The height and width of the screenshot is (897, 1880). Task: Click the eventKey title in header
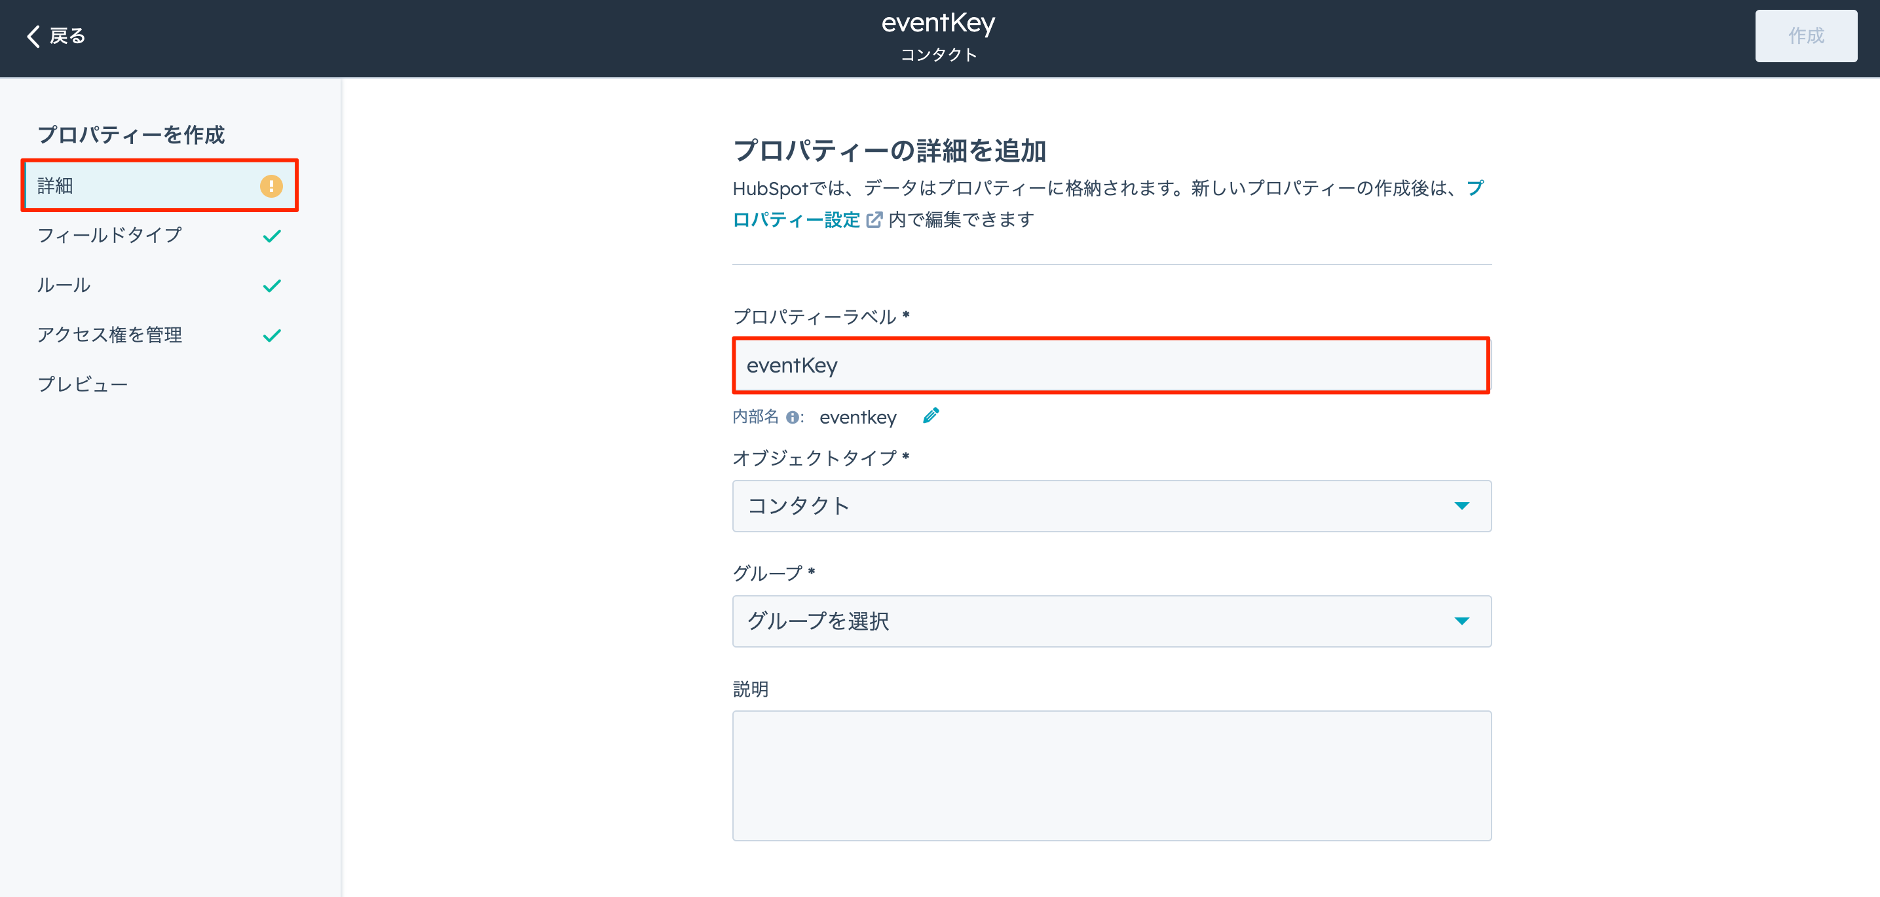(x=938, y=23)
